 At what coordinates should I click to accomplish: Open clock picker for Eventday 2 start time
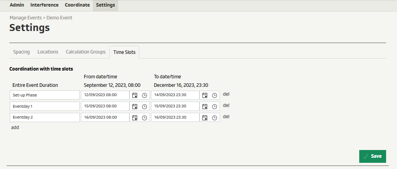(144, 117)
